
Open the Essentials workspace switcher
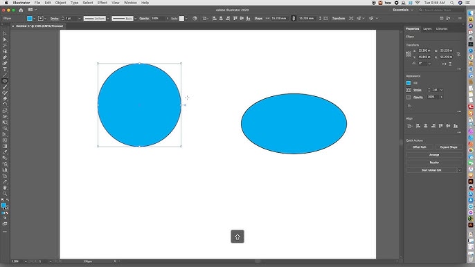403,10
